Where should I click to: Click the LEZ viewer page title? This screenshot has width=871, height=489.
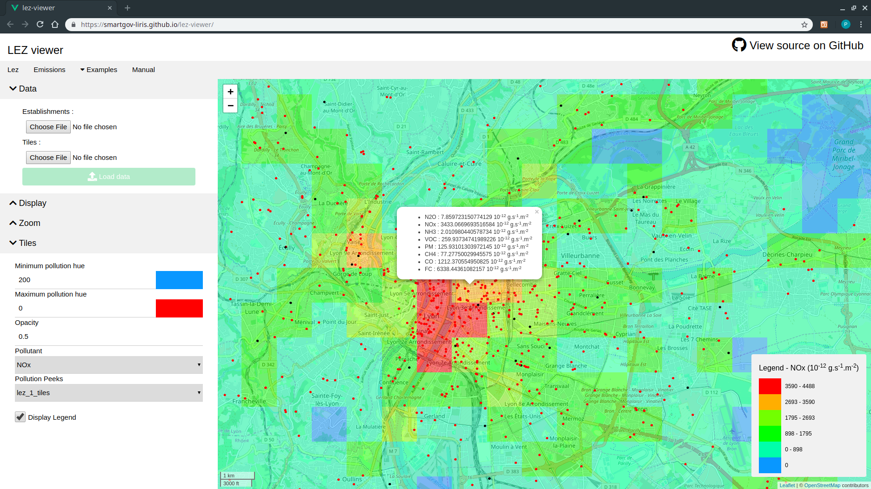(x=35, y=50)
